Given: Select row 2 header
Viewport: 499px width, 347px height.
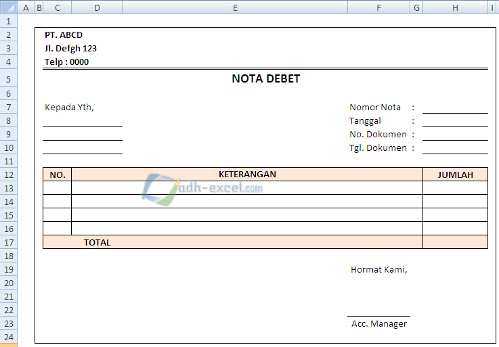Looking at the screenshot, I should (x=9, y=35).
